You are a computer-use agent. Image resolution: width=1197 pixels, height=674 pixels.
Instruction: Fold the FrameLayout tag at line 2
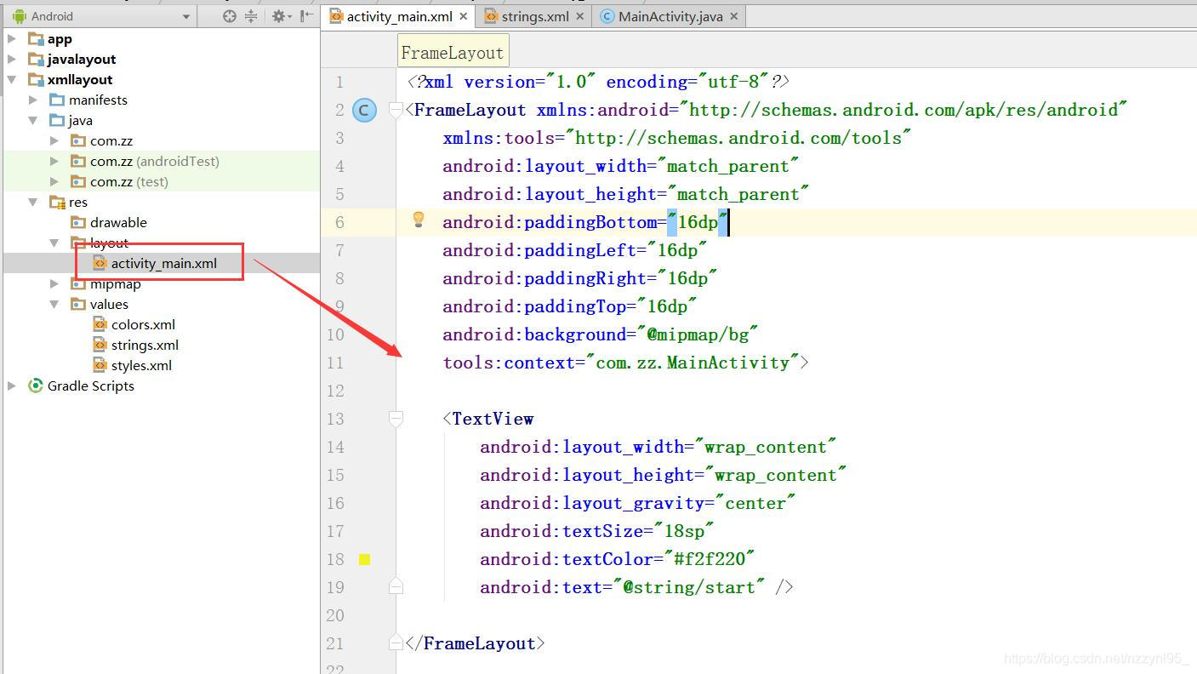point(396,109)
